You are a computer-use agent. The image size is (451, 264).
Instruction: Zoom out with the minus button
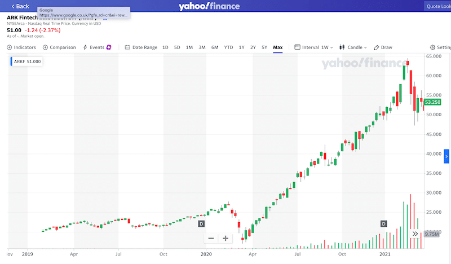coord(211,238)
